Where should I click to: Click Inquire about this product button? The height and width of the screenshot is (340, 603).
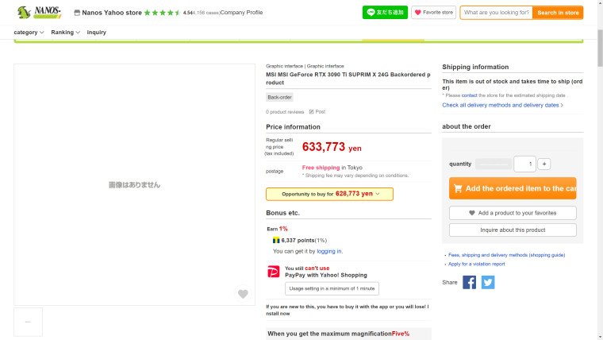[513, 230]
